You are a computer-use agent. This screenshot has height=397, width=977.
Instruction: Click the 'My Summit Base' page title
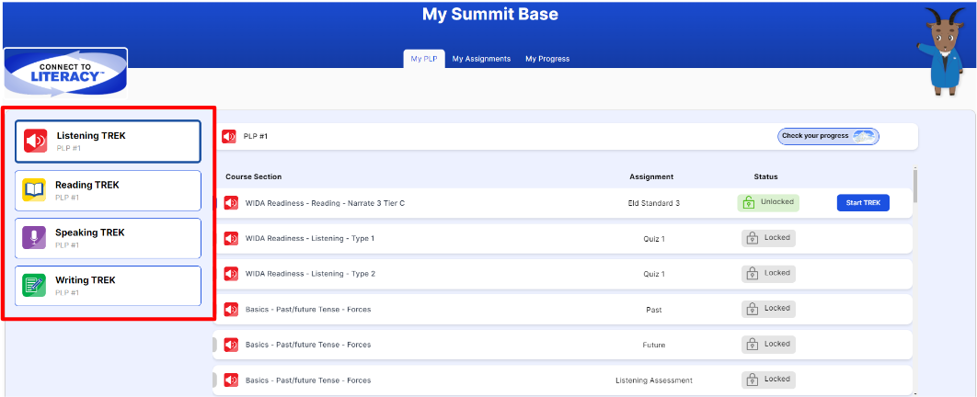pos(489,15)
